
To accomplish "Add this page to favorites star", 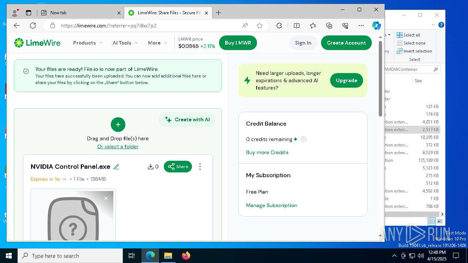I will (x=260, y=26).
